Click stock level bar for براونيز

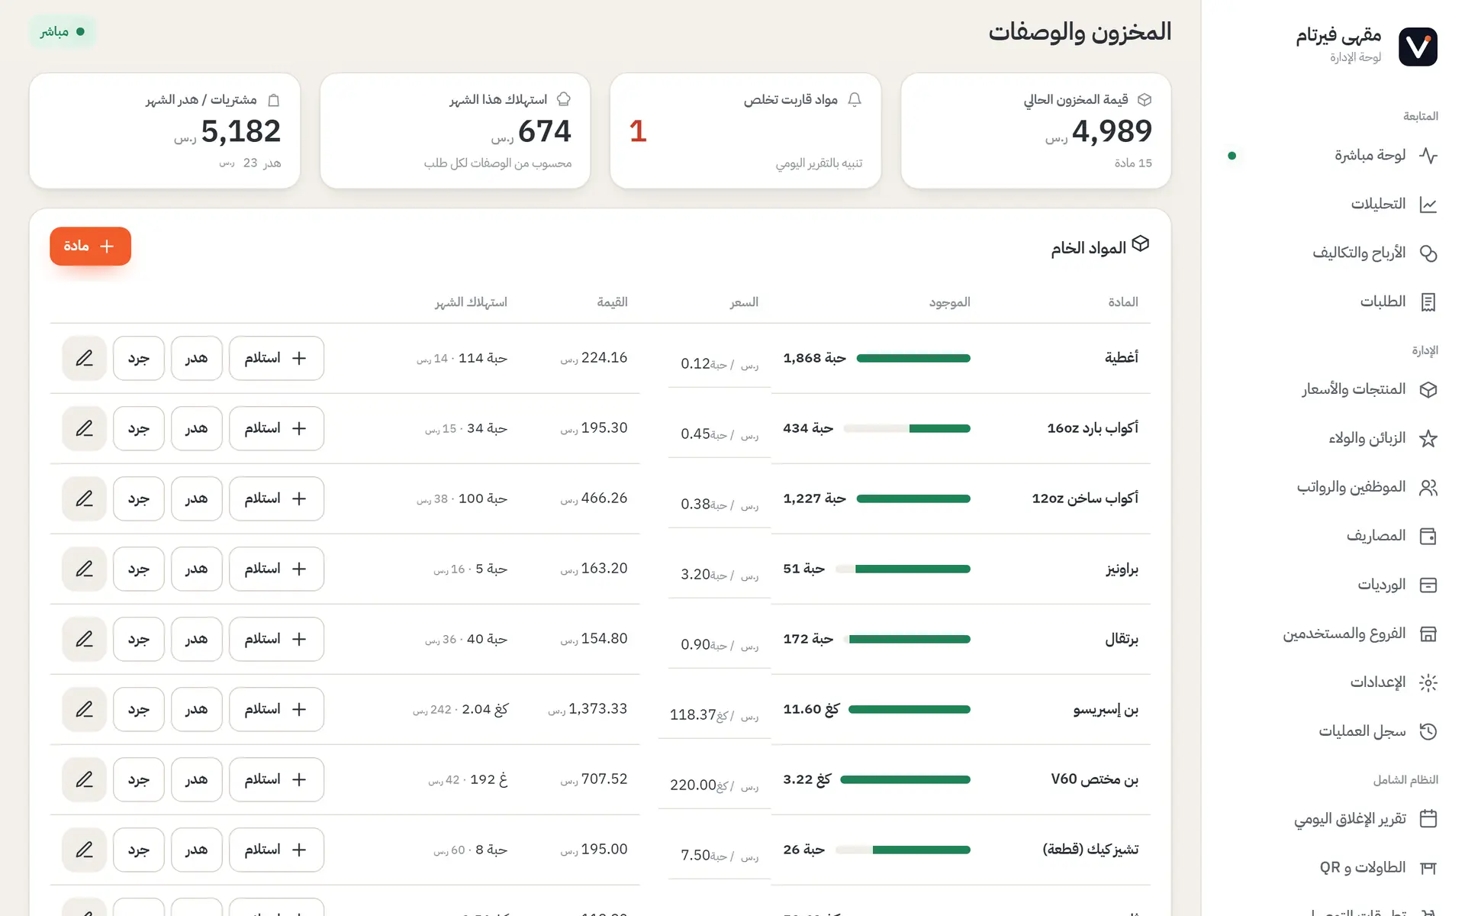[x=903, y=569]
